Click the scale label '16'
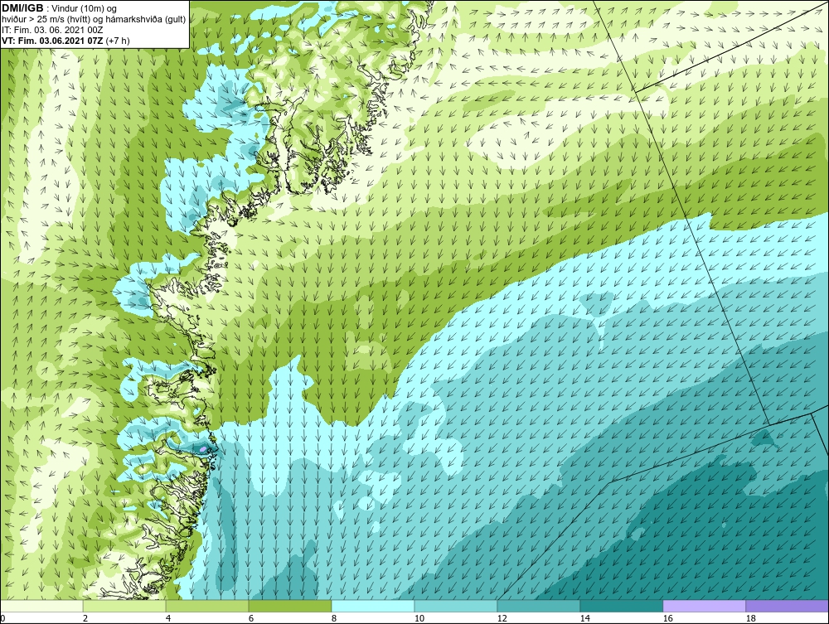This screenshot has width=829, height=624. (x=667, y=618)
